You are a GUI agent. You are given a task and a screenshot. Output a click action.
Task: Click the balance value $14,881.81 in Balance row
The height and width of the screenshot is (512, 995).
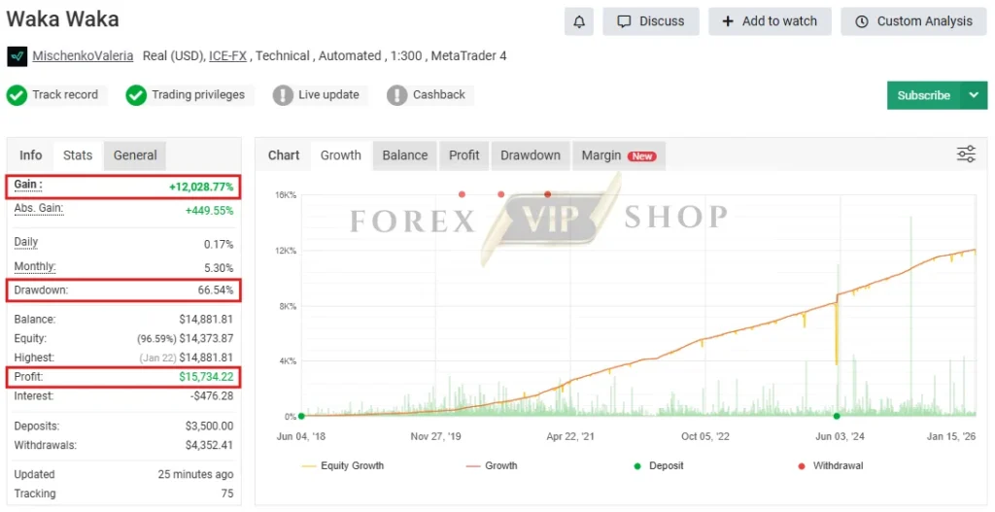pos(206,319)
